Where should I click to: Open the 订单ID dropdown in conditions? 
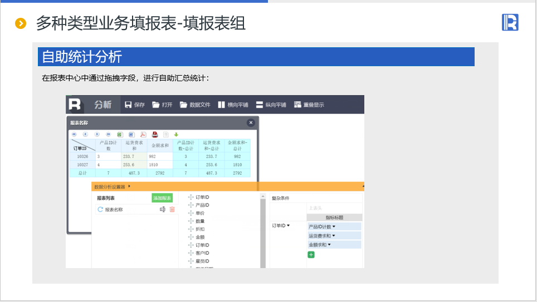[288, 226]
